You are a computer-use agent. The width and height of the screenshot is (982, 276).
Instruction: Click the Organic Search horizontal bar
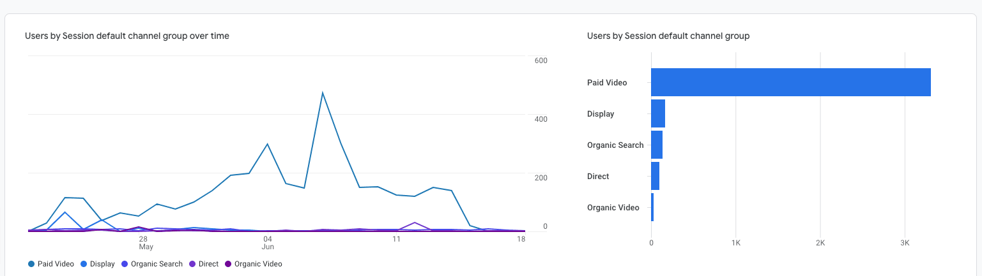(657, 145)
